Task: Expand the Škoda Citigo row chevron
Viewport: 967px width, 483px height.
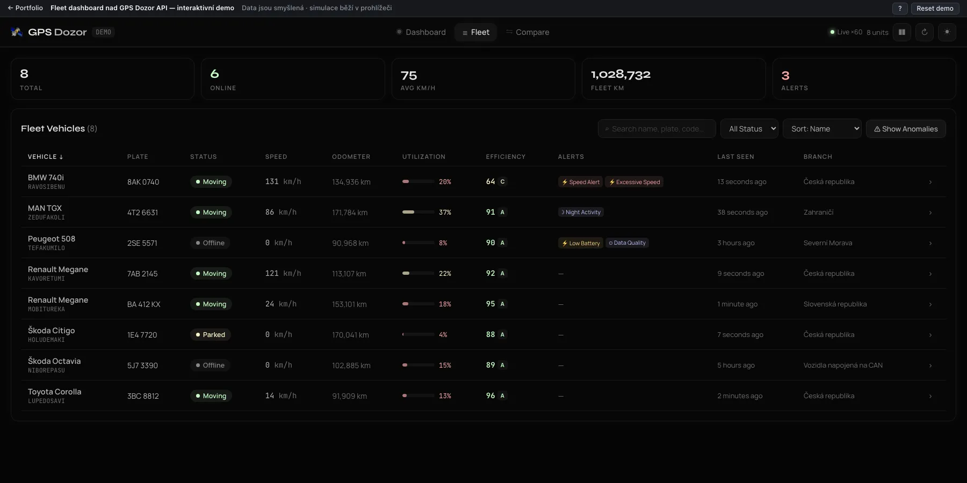Action: (x=930, y=335)
